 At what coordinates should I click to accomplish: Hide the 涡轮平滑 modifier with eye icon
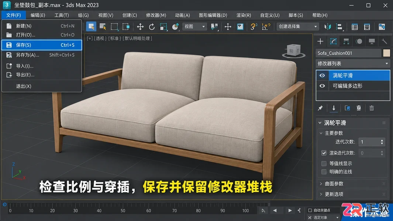[x=322, y=75]
